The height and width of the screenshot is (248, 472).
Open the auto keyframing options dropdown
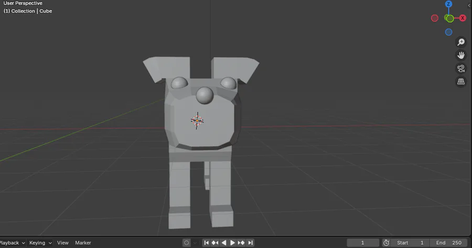pos(195,243)
